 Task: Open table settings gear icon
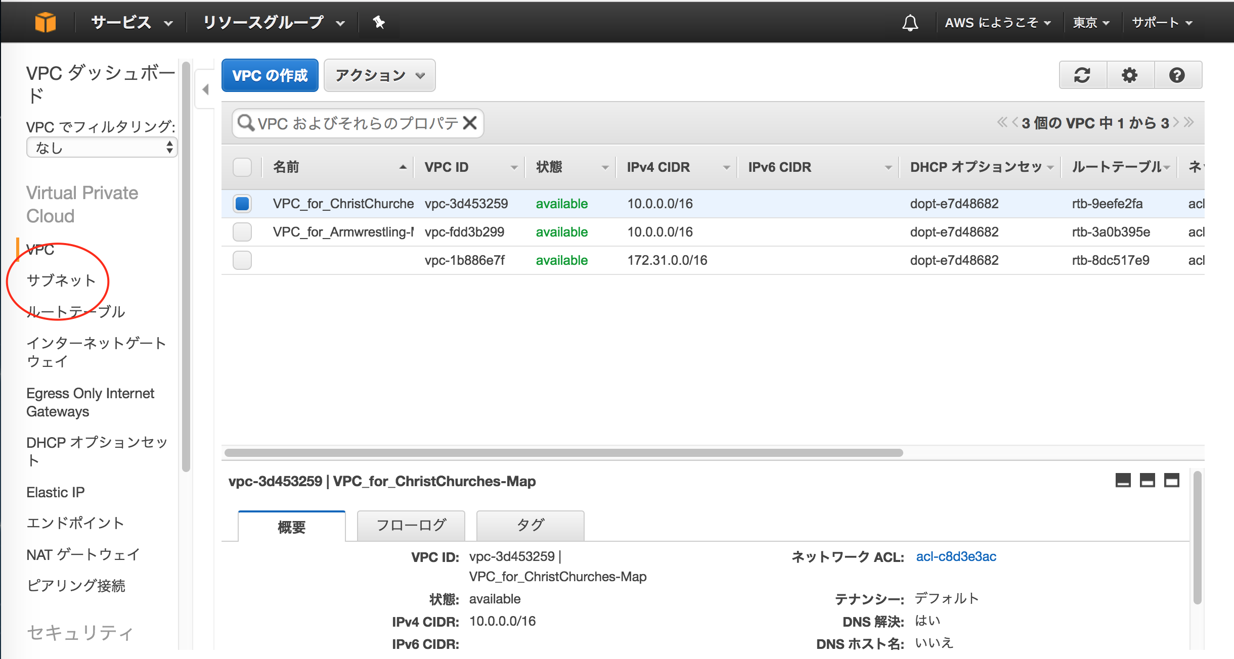point(1130,75)
